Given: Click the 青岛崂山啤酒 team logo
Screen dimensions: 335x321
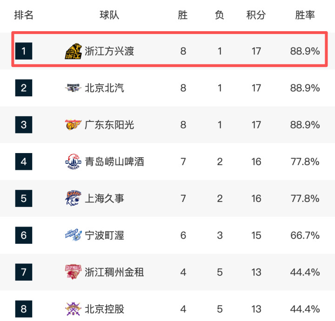Looking at the screenshot, I should (x=74, y=161).
